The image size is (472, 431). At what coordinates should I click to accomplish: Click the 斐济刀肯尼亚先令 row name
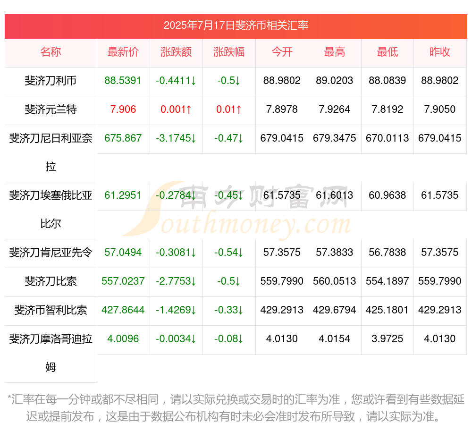click(x=51, y=253)
